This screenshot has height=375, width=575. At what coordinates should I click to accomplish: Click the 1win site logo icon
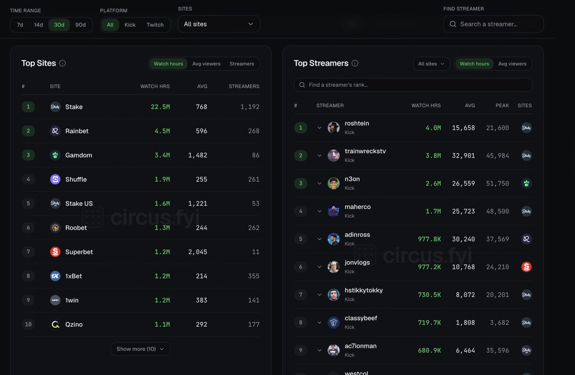[x=55, y=300]
